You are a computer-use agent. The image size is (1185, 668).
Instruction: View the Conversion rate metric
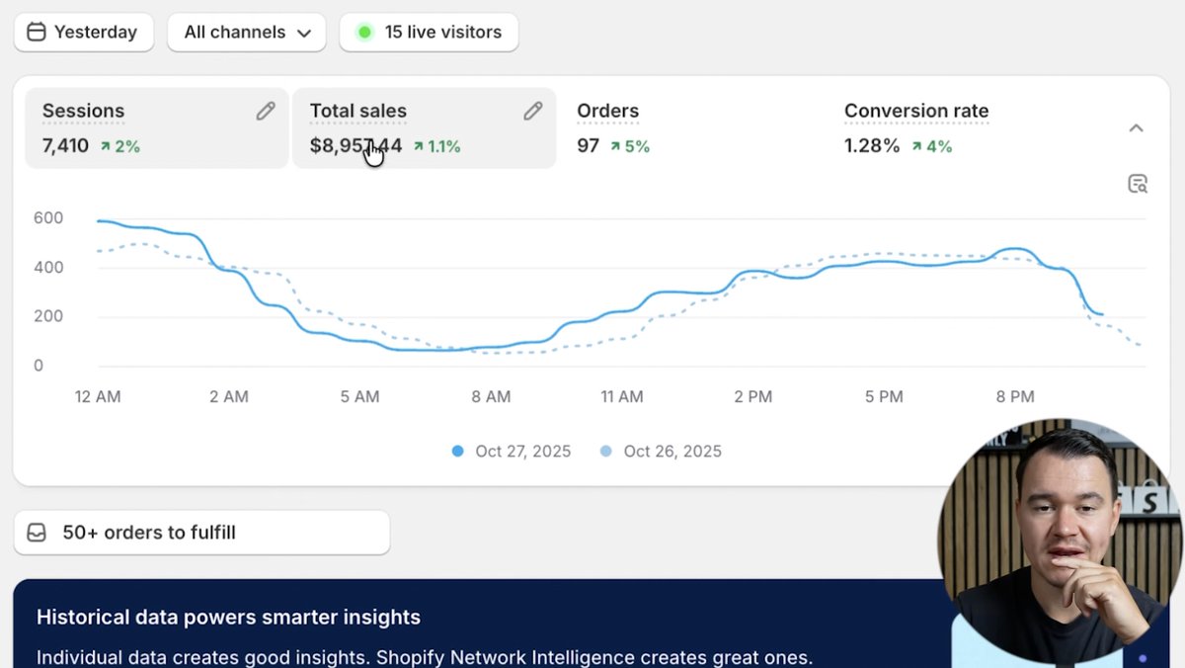915,111
